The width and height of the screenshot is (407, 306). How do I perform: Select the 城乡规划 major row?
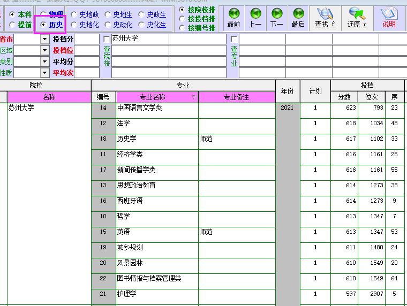tap(157, 250)
